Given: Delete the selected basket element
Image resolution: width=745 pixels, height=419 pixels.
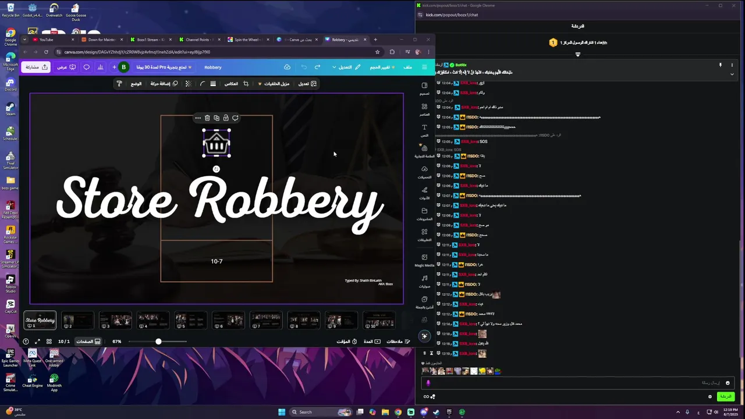Looking at the screenshot, I should click(207, 118).
